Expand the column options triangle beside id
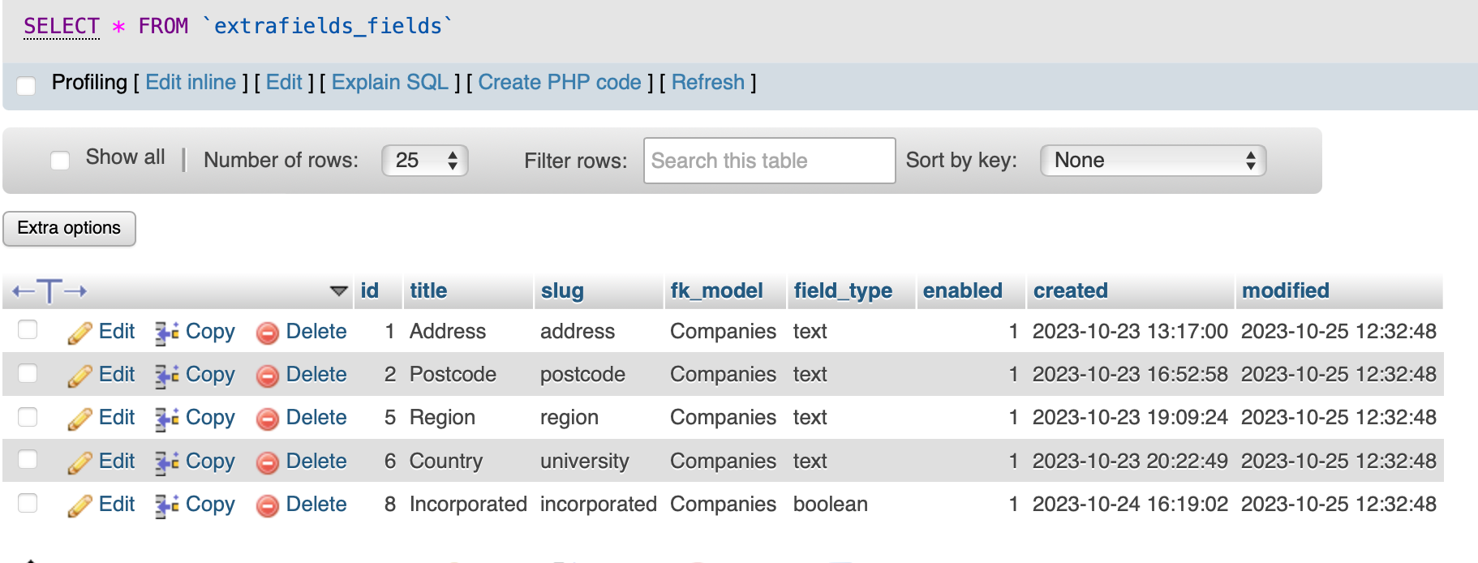 339,291
